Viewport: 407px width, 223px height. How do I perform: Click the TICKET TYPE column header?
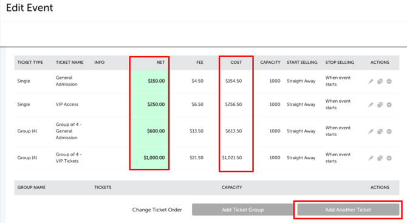click(x=30, y=63)
